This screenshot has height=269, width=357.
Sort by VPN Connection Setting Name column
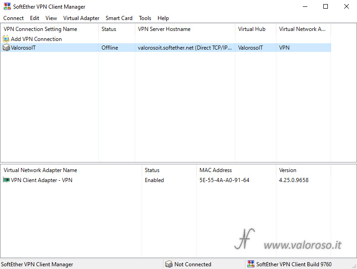[50, 29]
